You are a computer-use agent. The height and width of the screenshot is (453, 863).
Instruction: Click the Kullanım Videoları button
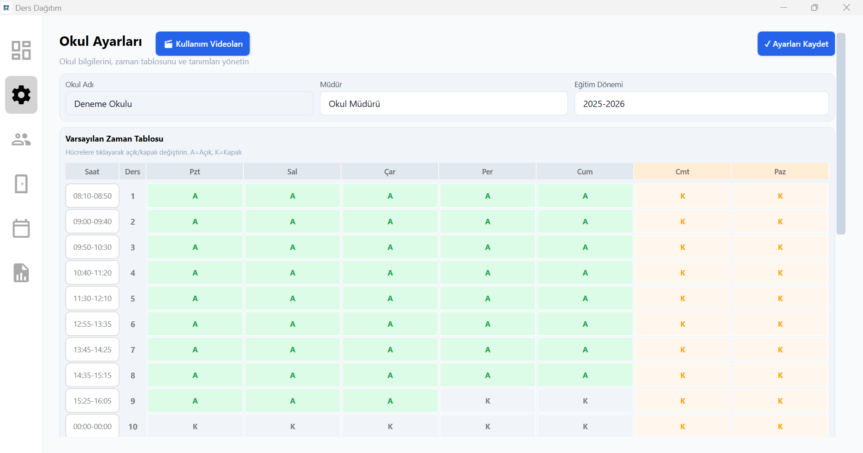coord(203,44)
